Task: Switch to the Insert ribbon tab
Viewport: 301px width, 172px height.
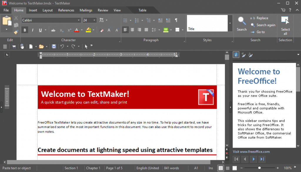Action: 33,10
